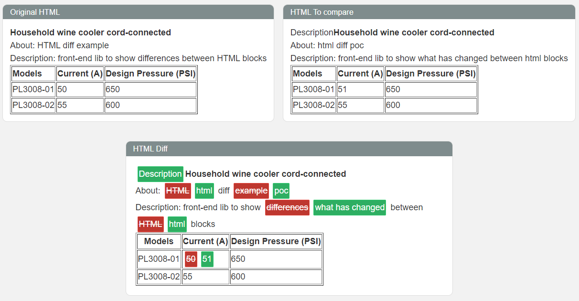This screenshot has width=579, height=301.
Task: Click the Models header in the Original HTML table
Action: coord(33,74)
